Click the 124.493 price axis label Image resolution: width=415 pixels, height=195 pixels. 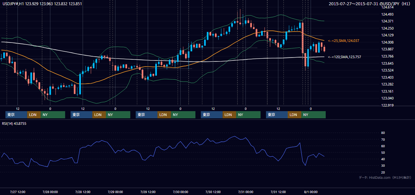(x=387, y=14)
